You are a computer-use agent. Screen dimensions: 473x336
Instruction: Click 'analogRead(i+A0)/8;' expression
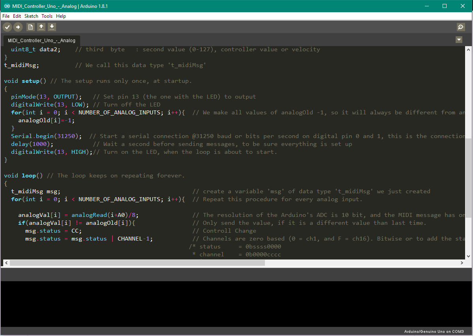tap(105, 215)
